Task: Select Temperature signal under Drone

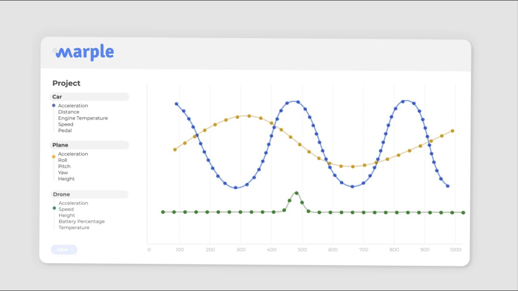Action: pos(74,228)
